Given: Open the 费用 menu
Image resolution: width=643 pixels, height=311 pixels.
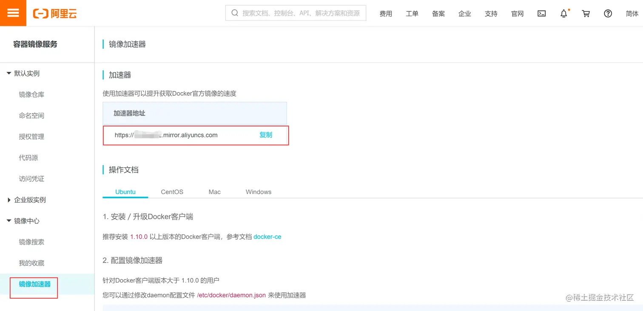Looking at the screenshot, I should click(x=386, y=14).
